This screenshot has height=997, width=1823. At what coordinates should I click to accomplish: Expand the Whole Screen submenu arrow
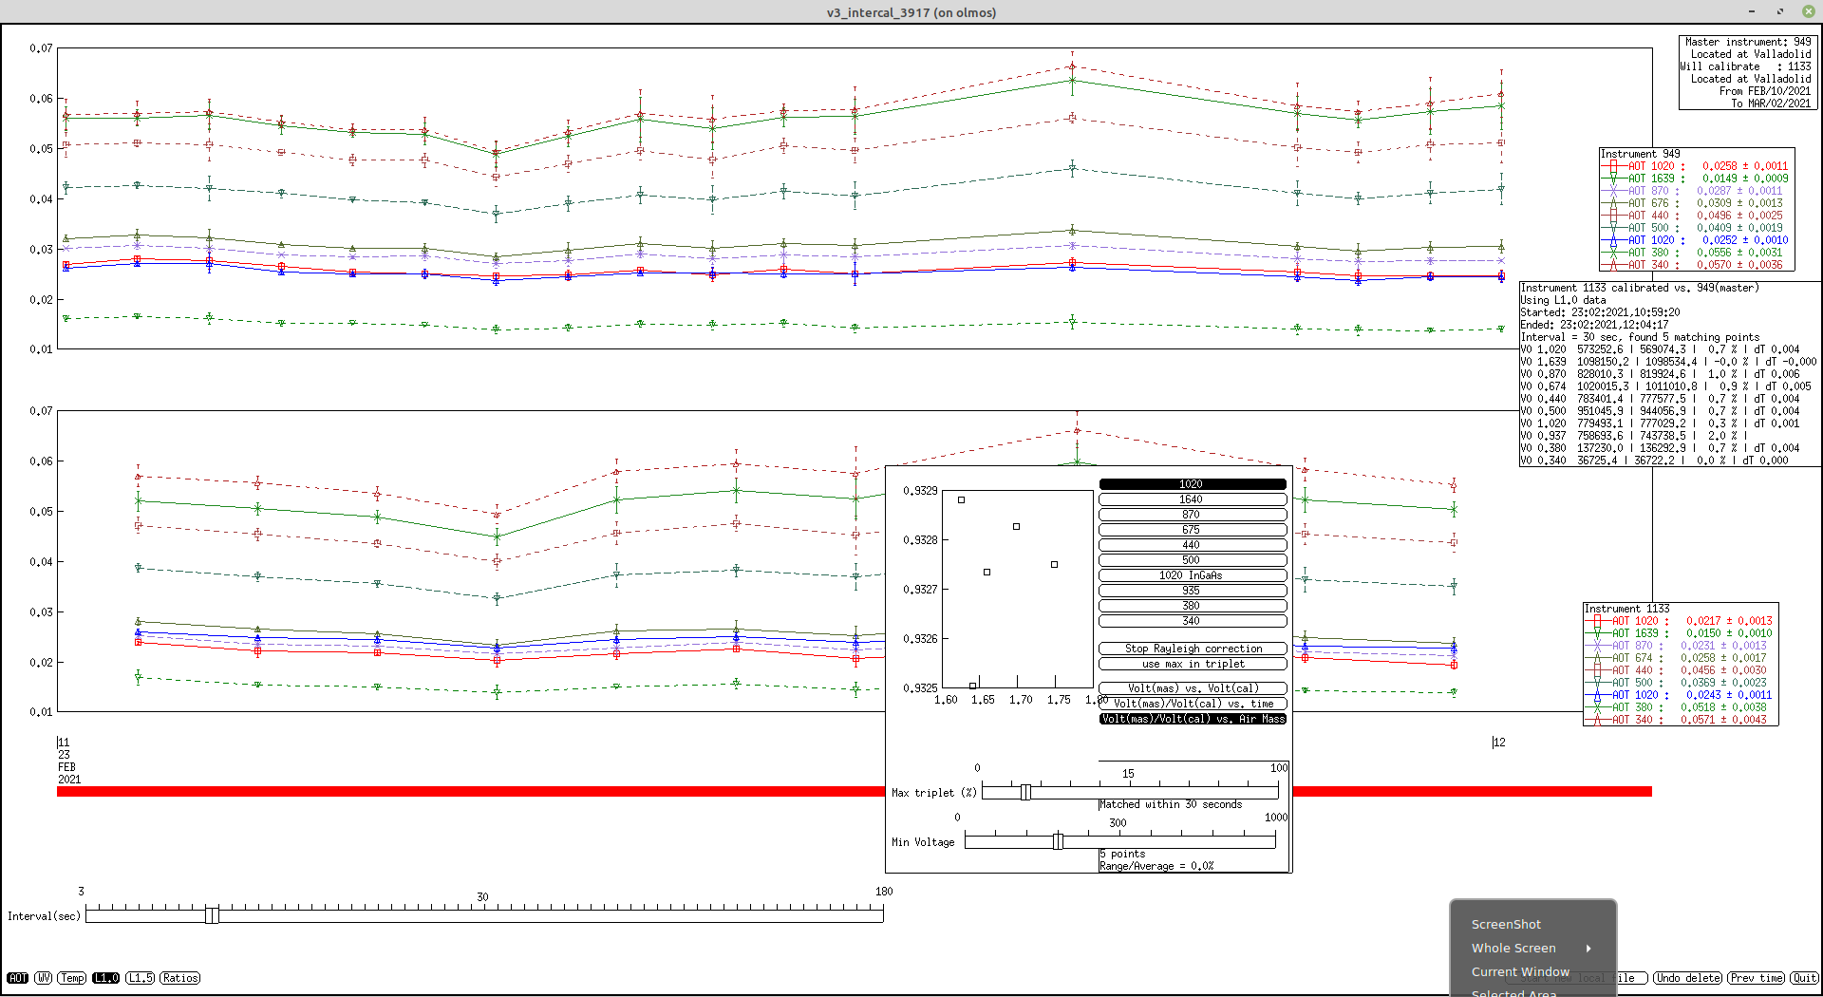[1588, 948]
